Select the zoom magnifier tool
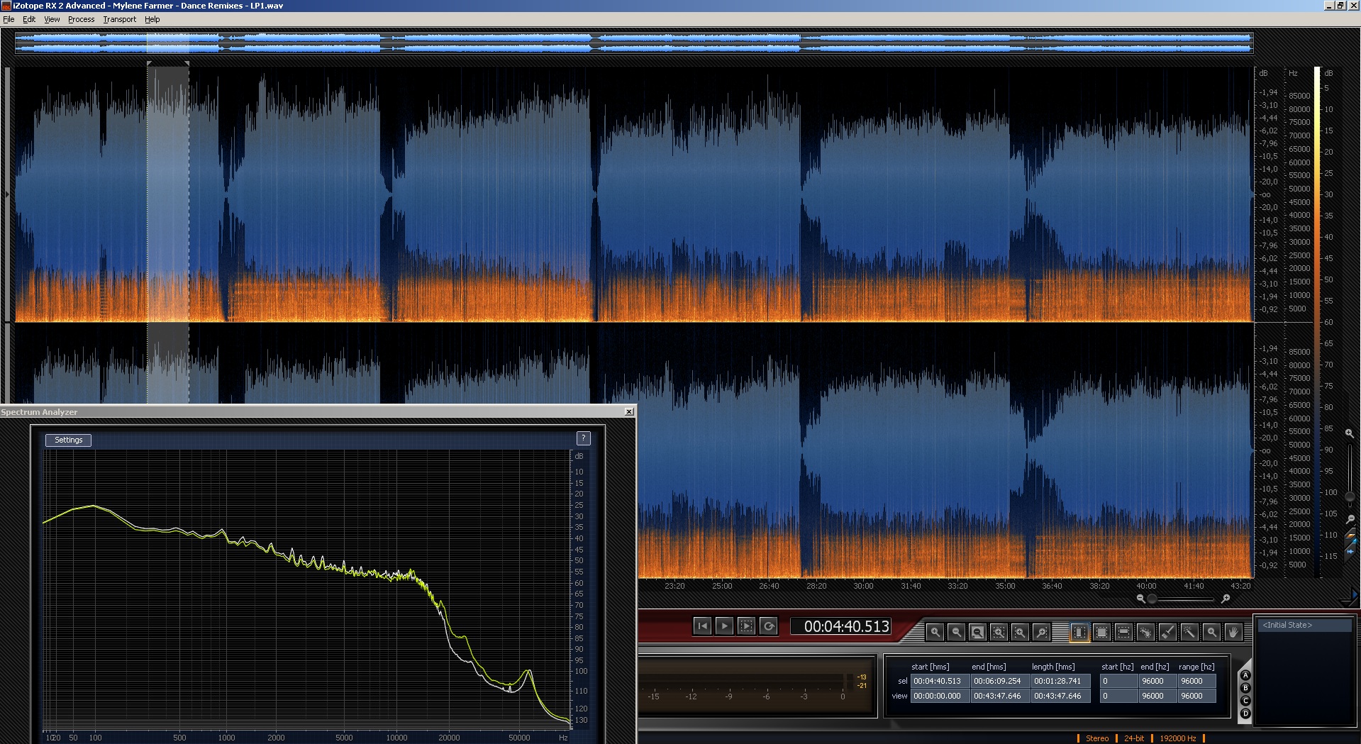 tap(1211, 631)
